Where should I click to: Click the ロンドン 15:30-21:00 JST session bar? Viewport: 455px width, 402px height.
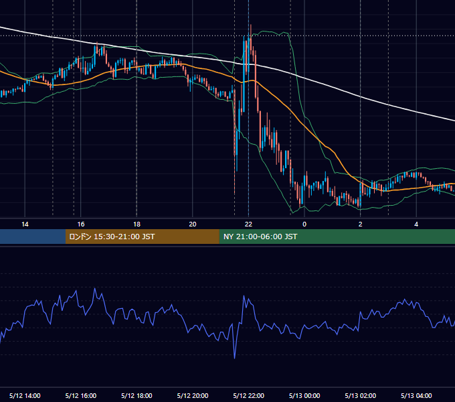pyautogui.click(x=142, y=237)
